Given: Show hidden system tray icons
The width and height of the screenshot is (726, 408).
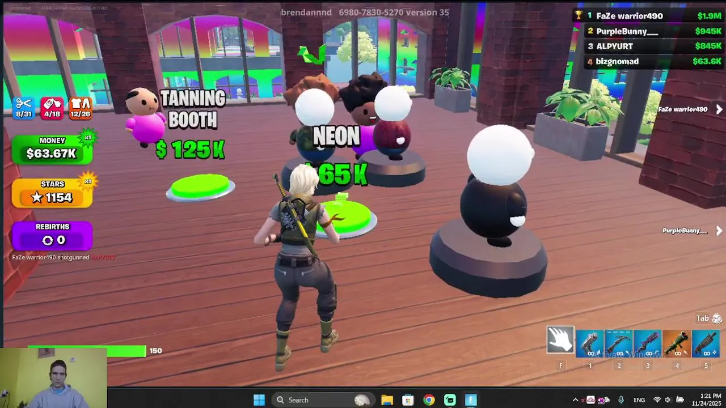Looking at the screenshot, I should tap(575, 400).
